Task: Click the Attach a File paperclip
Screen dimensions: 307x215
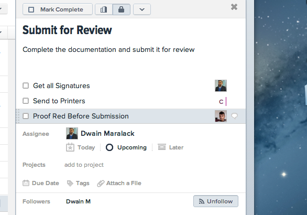Action: coord(101,184)
